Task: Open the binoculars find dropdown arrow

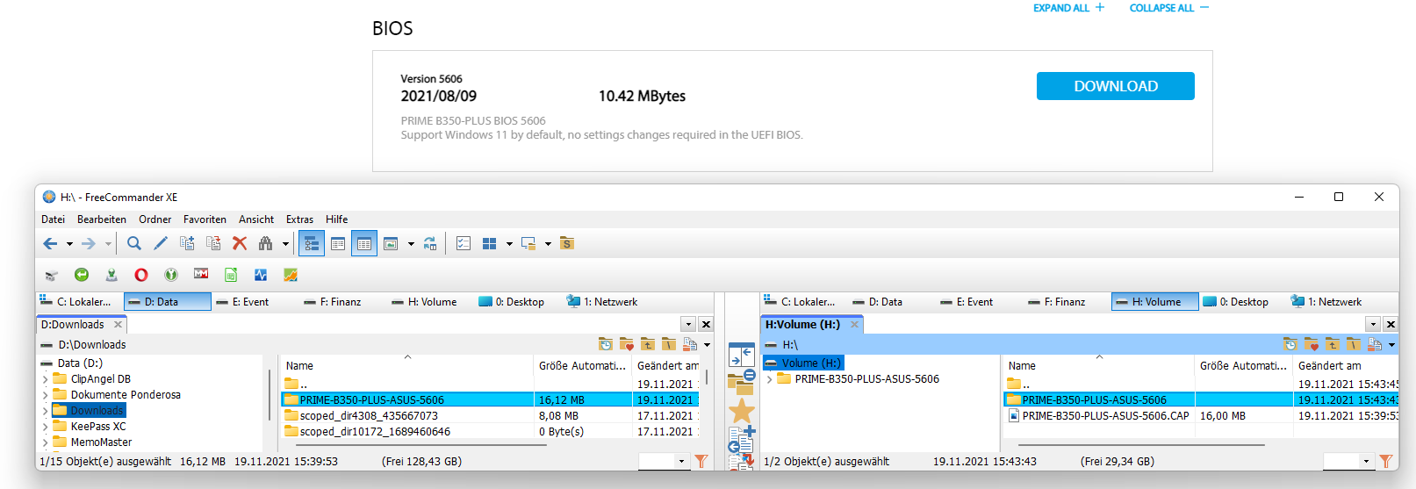Action: point(285,244)
